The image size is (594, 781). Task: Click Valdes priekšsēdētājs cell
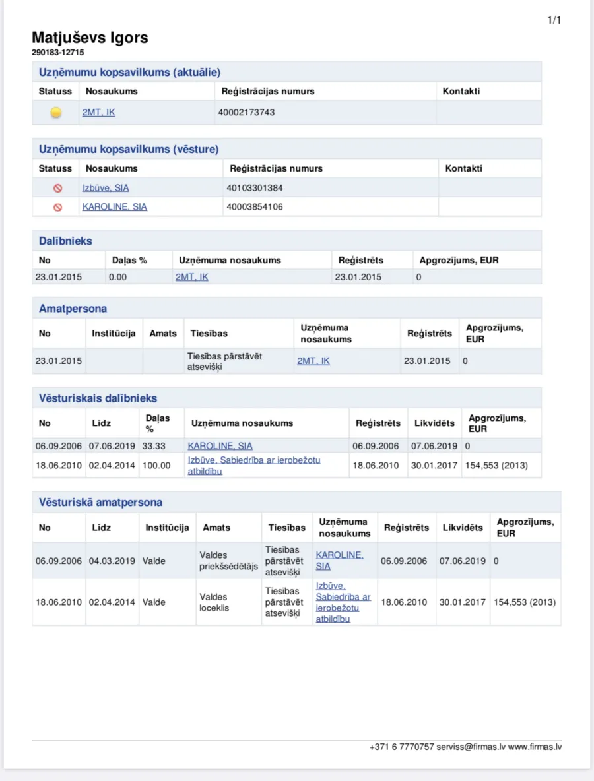[229, 561]
